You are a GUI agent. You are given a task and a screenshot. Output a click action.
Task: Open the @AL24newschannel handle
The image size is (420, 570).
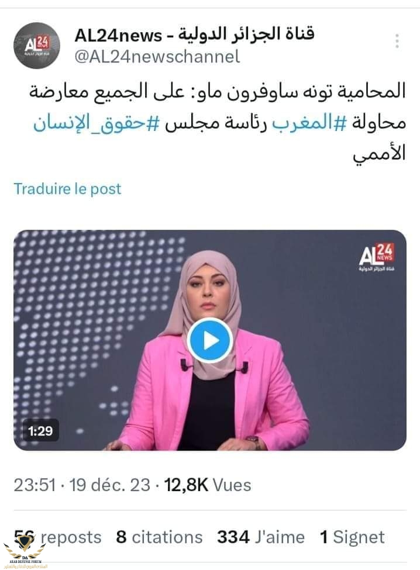157,57
